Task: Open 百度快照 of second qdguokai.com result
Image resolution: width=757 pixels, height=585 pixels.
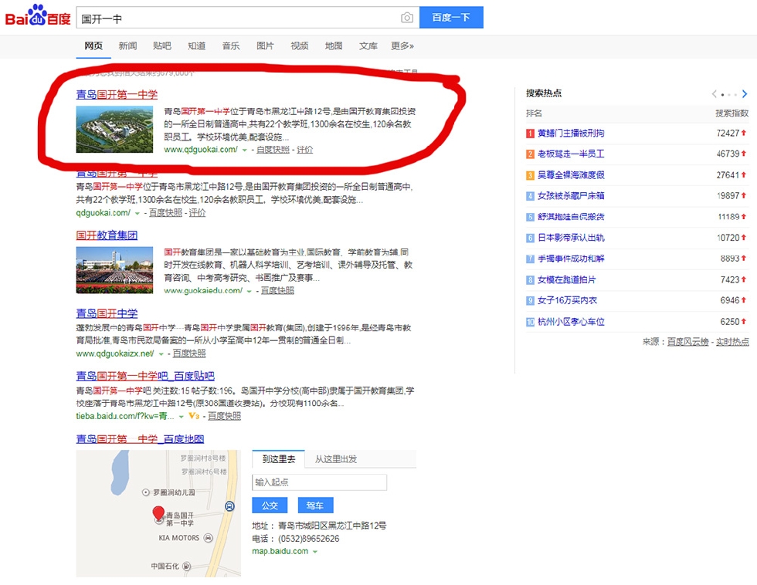Action: [165, 213]
